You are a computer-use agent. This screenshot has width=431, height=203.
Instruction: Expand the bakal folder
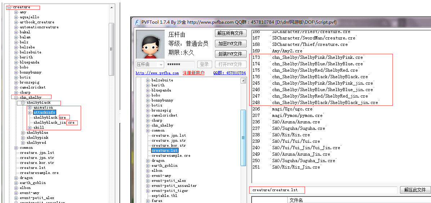[16, 32]
